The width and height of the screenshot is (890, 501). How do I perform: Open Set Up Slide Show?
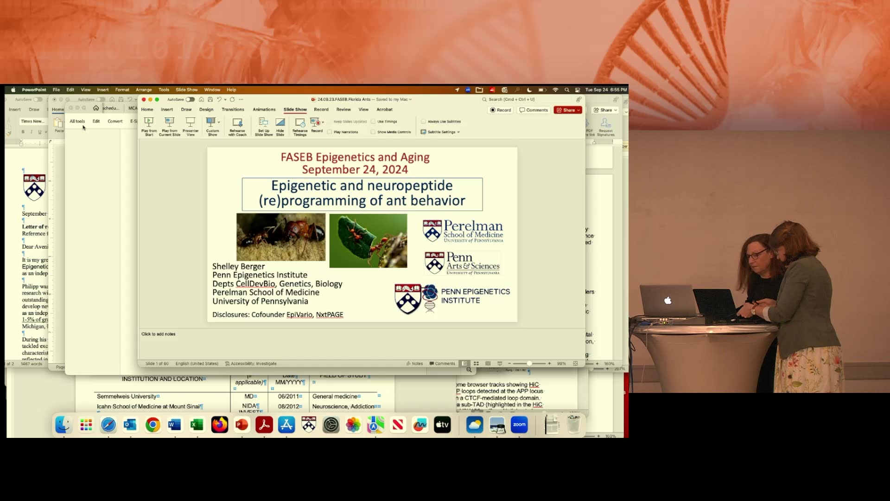click(264, 126)
